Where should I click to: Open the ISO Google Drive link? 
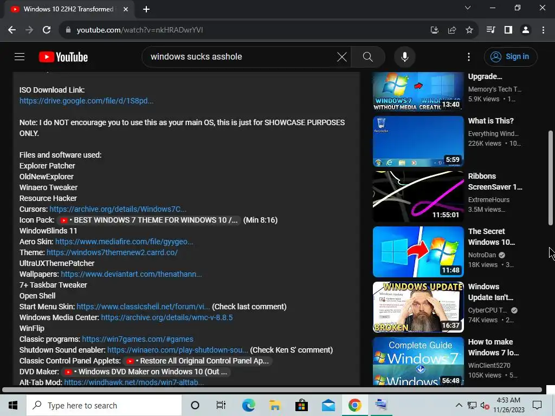pyautogui.click(x=86, y=101)
